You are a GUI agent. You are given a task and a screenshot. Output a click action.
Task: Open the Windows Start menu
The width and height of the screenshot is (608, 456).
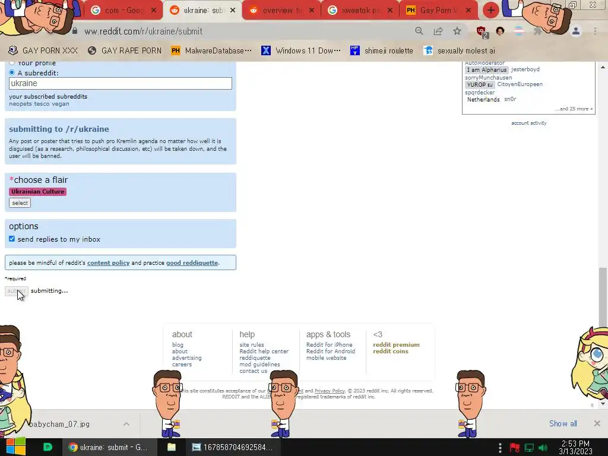tap(15, 447)
